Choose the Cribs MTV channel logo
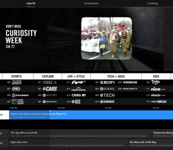 point(79,95)
